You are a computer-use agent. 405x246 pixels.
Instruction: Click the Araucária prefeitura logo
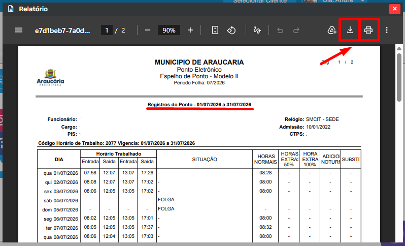coord(50,77)
